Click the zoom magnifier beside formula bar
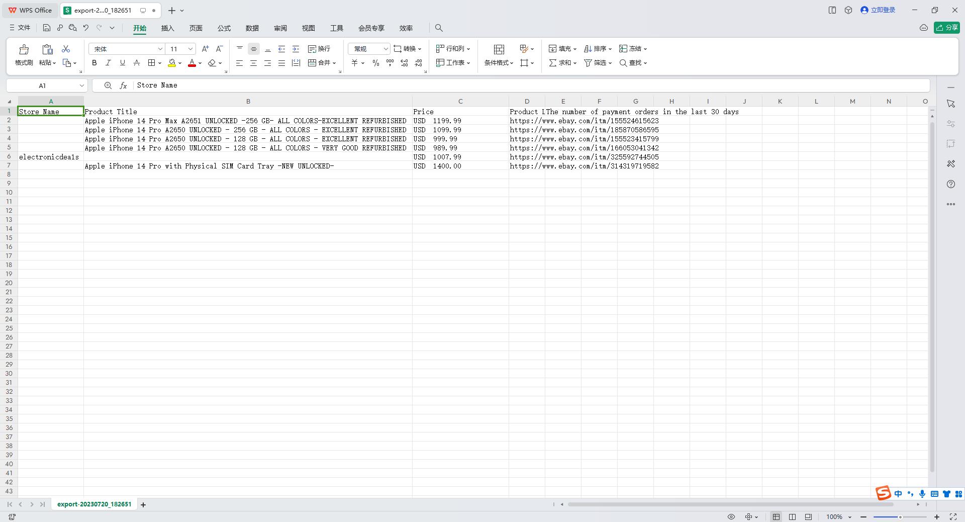Image resolution: width=965 pixels, height=522 pixels. click(x=108, y=85)
